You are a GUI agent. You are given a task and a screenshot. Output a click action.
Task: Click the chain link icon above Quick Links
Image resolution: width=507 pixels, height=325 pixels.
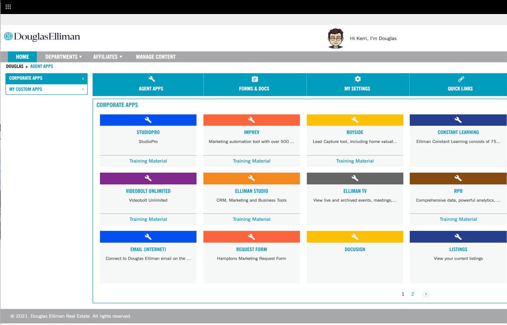point(461,79)
